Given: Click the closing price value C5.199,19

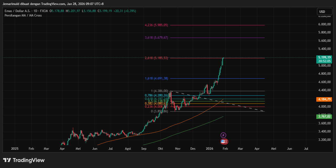Looking at the screenshot, I should click(105, 11).
